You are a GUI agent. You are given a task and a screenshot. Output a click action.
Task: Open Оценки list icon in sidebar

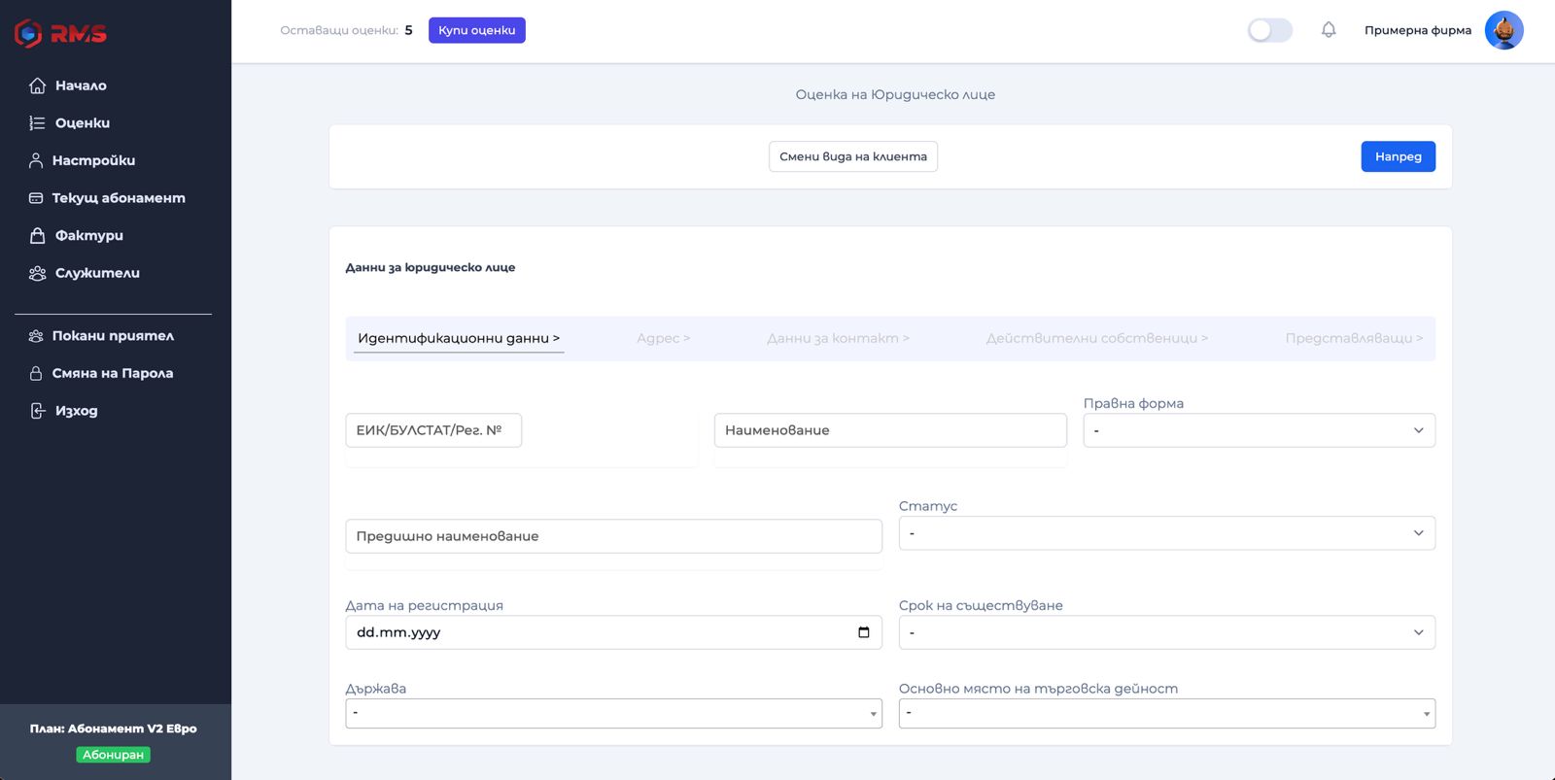tap(37, 123)
